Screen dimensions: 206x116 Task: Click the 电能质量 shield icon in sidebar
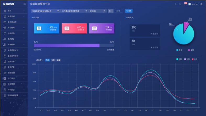coord(5,33)
